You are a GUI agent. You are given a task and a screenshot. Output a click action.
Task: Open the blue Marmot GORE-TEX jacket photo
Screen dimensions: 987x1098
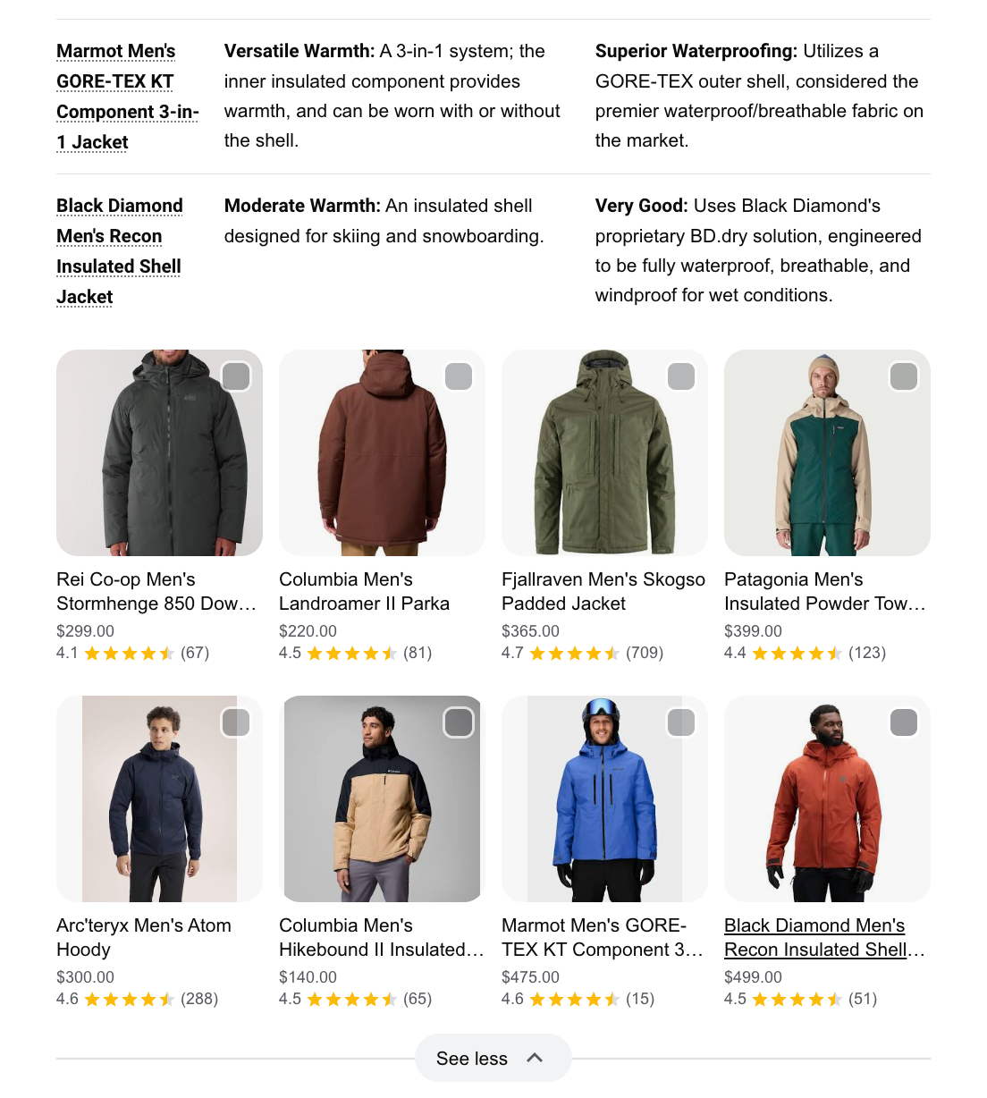point(604,798)
